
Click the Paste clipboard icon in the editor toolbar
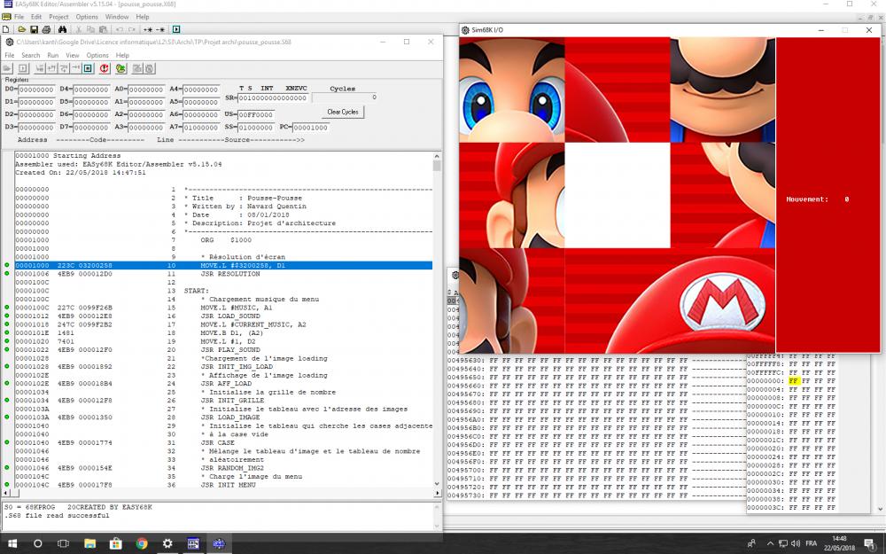[x=103, y=29]
